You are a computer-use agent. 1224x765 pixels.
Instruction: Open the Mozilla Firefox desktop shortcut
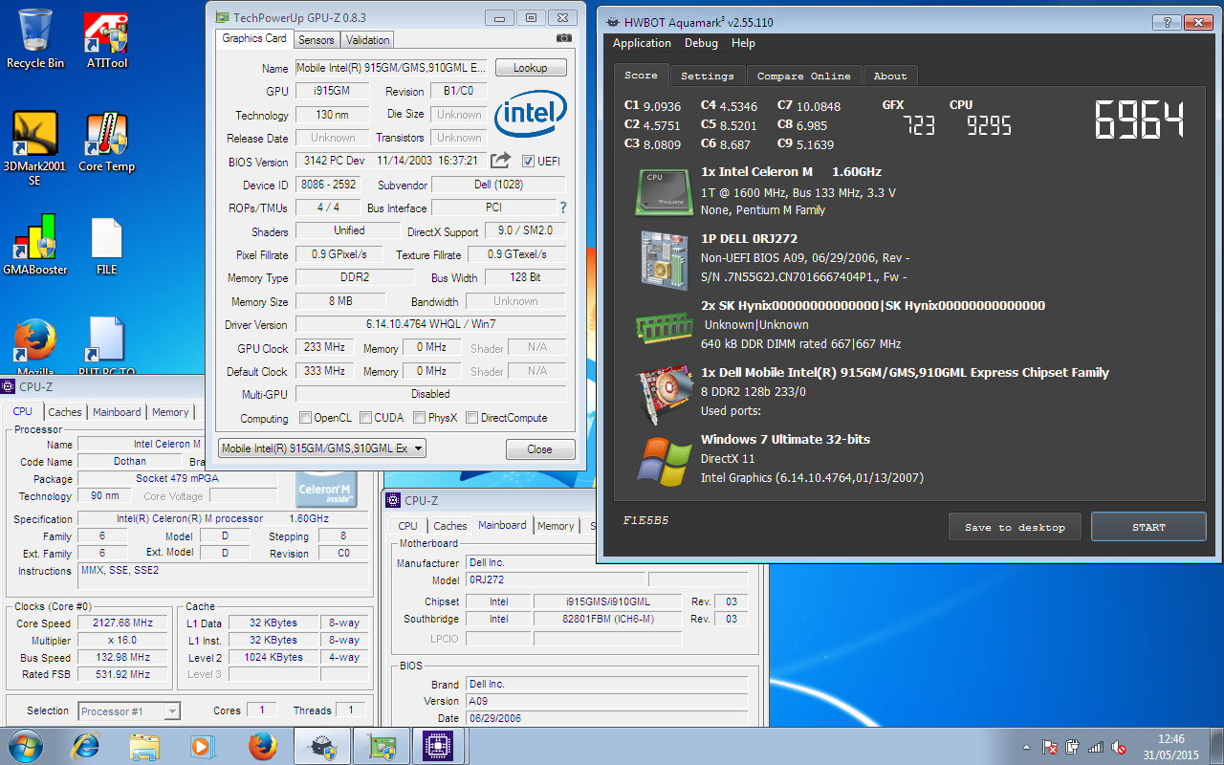point(35,346)
